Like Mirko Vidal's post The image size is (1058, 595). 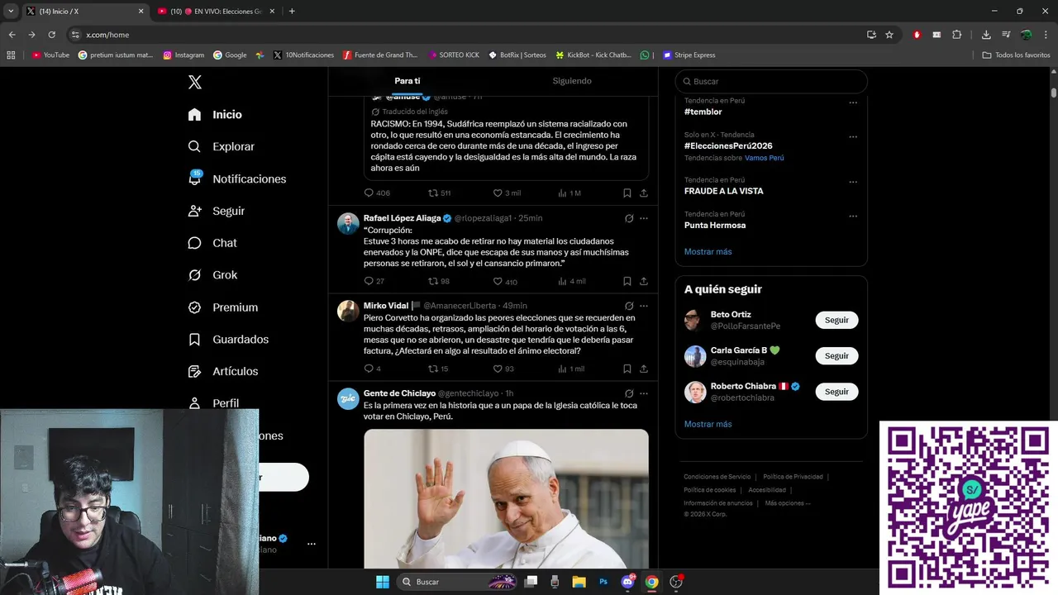[503, 369]
